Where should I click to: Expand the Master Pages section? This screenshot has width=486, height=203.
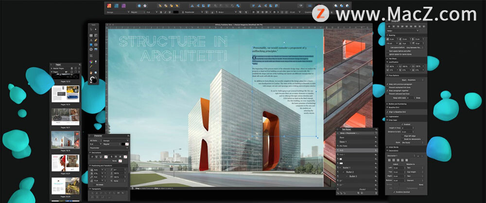tap(52, 68)
